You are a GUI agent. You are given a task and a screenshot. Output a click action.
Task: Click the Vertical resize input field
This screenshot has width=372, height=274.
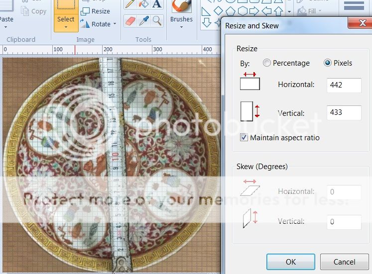[x=344, y=112]
